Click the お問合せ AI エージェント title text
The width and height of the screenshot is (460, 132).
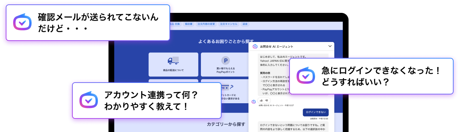pos(276,46)
